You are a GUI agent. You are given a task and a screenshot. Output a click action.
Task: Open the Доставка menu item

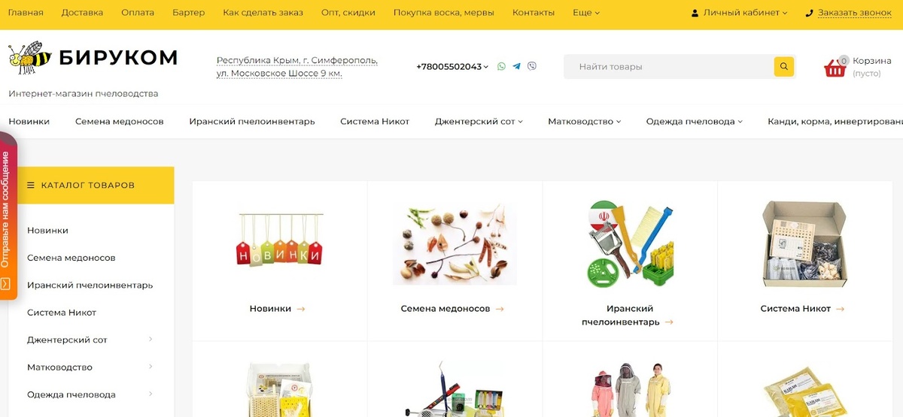83,13
